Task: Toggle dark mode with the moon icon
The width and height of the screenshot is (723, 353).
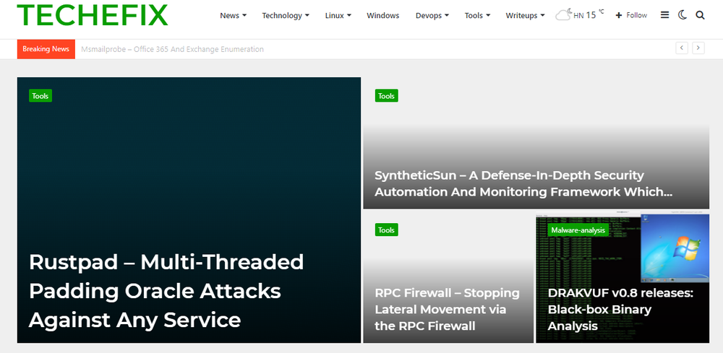Action: 683,15
